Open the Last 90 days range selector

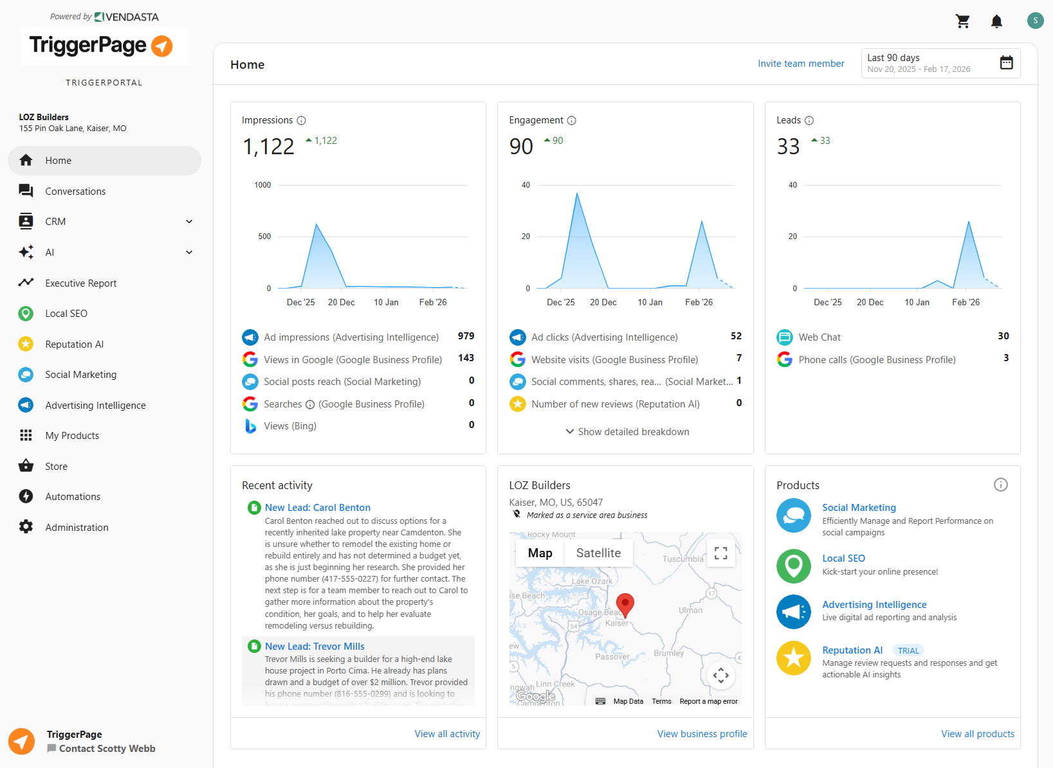(940, 63)
